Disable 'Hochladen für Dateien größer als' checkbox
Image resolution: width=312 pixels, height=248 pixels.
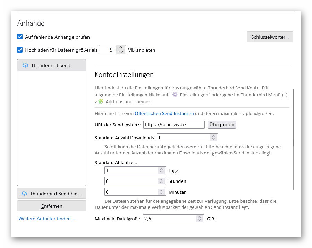20,50
